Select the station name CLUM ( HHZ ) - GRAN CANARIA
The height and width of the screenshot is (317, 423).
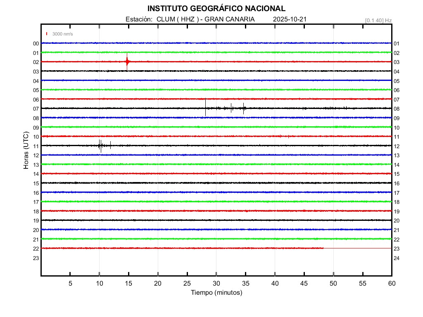(x=205, y=19)
